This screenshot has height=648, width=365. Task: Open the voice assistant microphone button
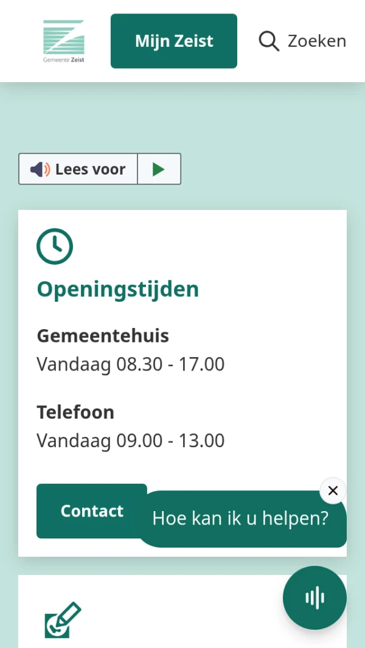(x=315, y=597)
